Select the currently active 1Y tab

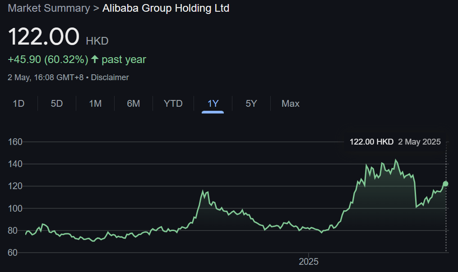(x=212, y=104)
